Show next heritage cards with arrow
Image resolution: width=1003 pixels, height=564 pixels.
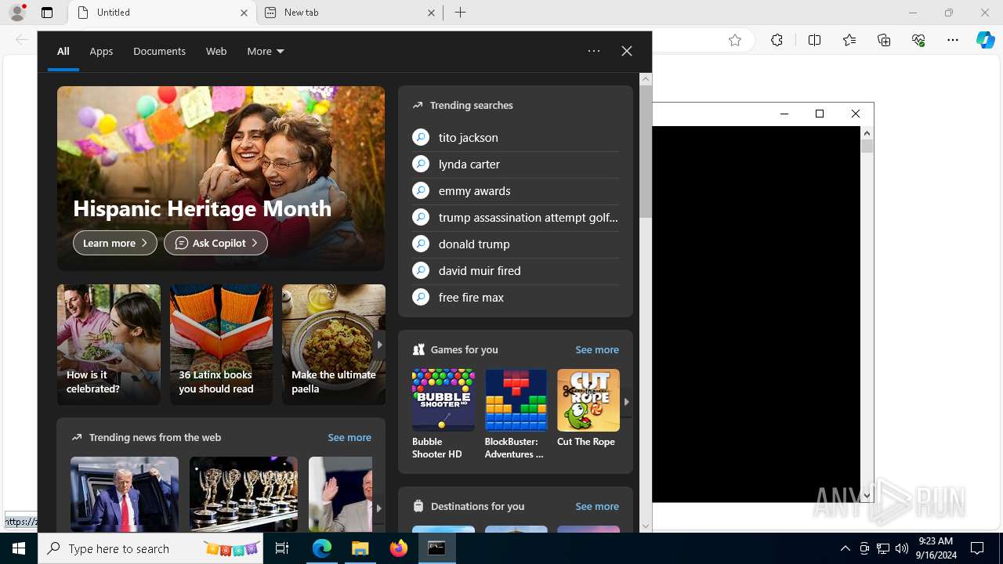(379, 345)
